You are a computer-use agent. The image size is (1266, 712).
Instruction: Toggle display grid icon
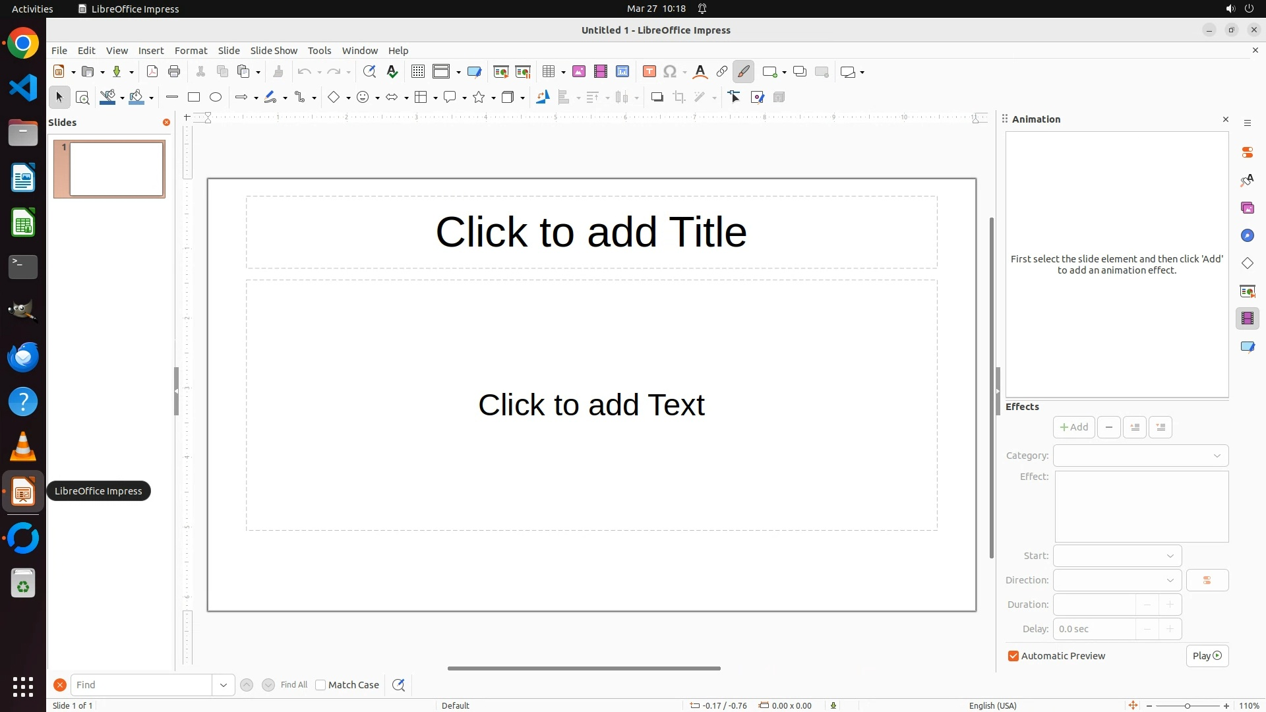tap(418, 72)
